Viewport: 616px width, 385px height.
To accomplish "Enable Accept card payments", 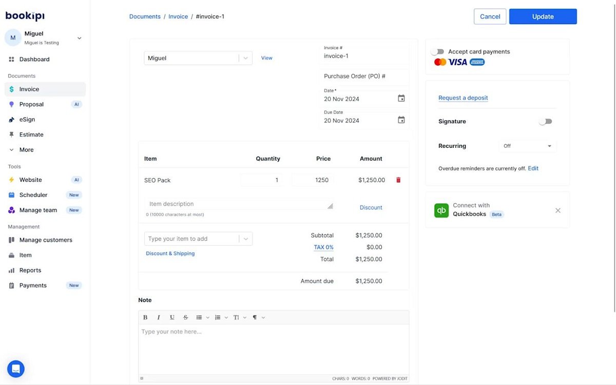I will (437, 51).
